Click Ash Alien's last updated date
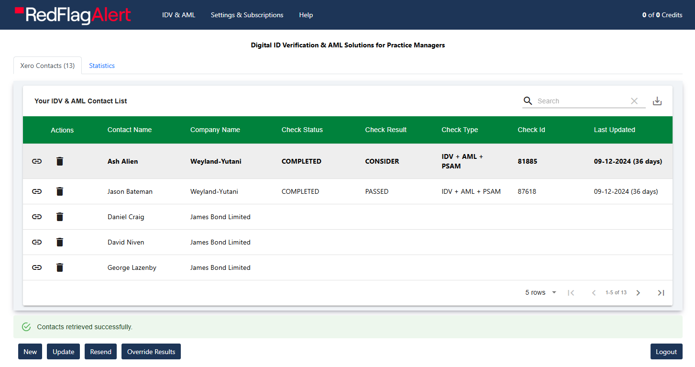695x367 pixels. coord(628,161)
